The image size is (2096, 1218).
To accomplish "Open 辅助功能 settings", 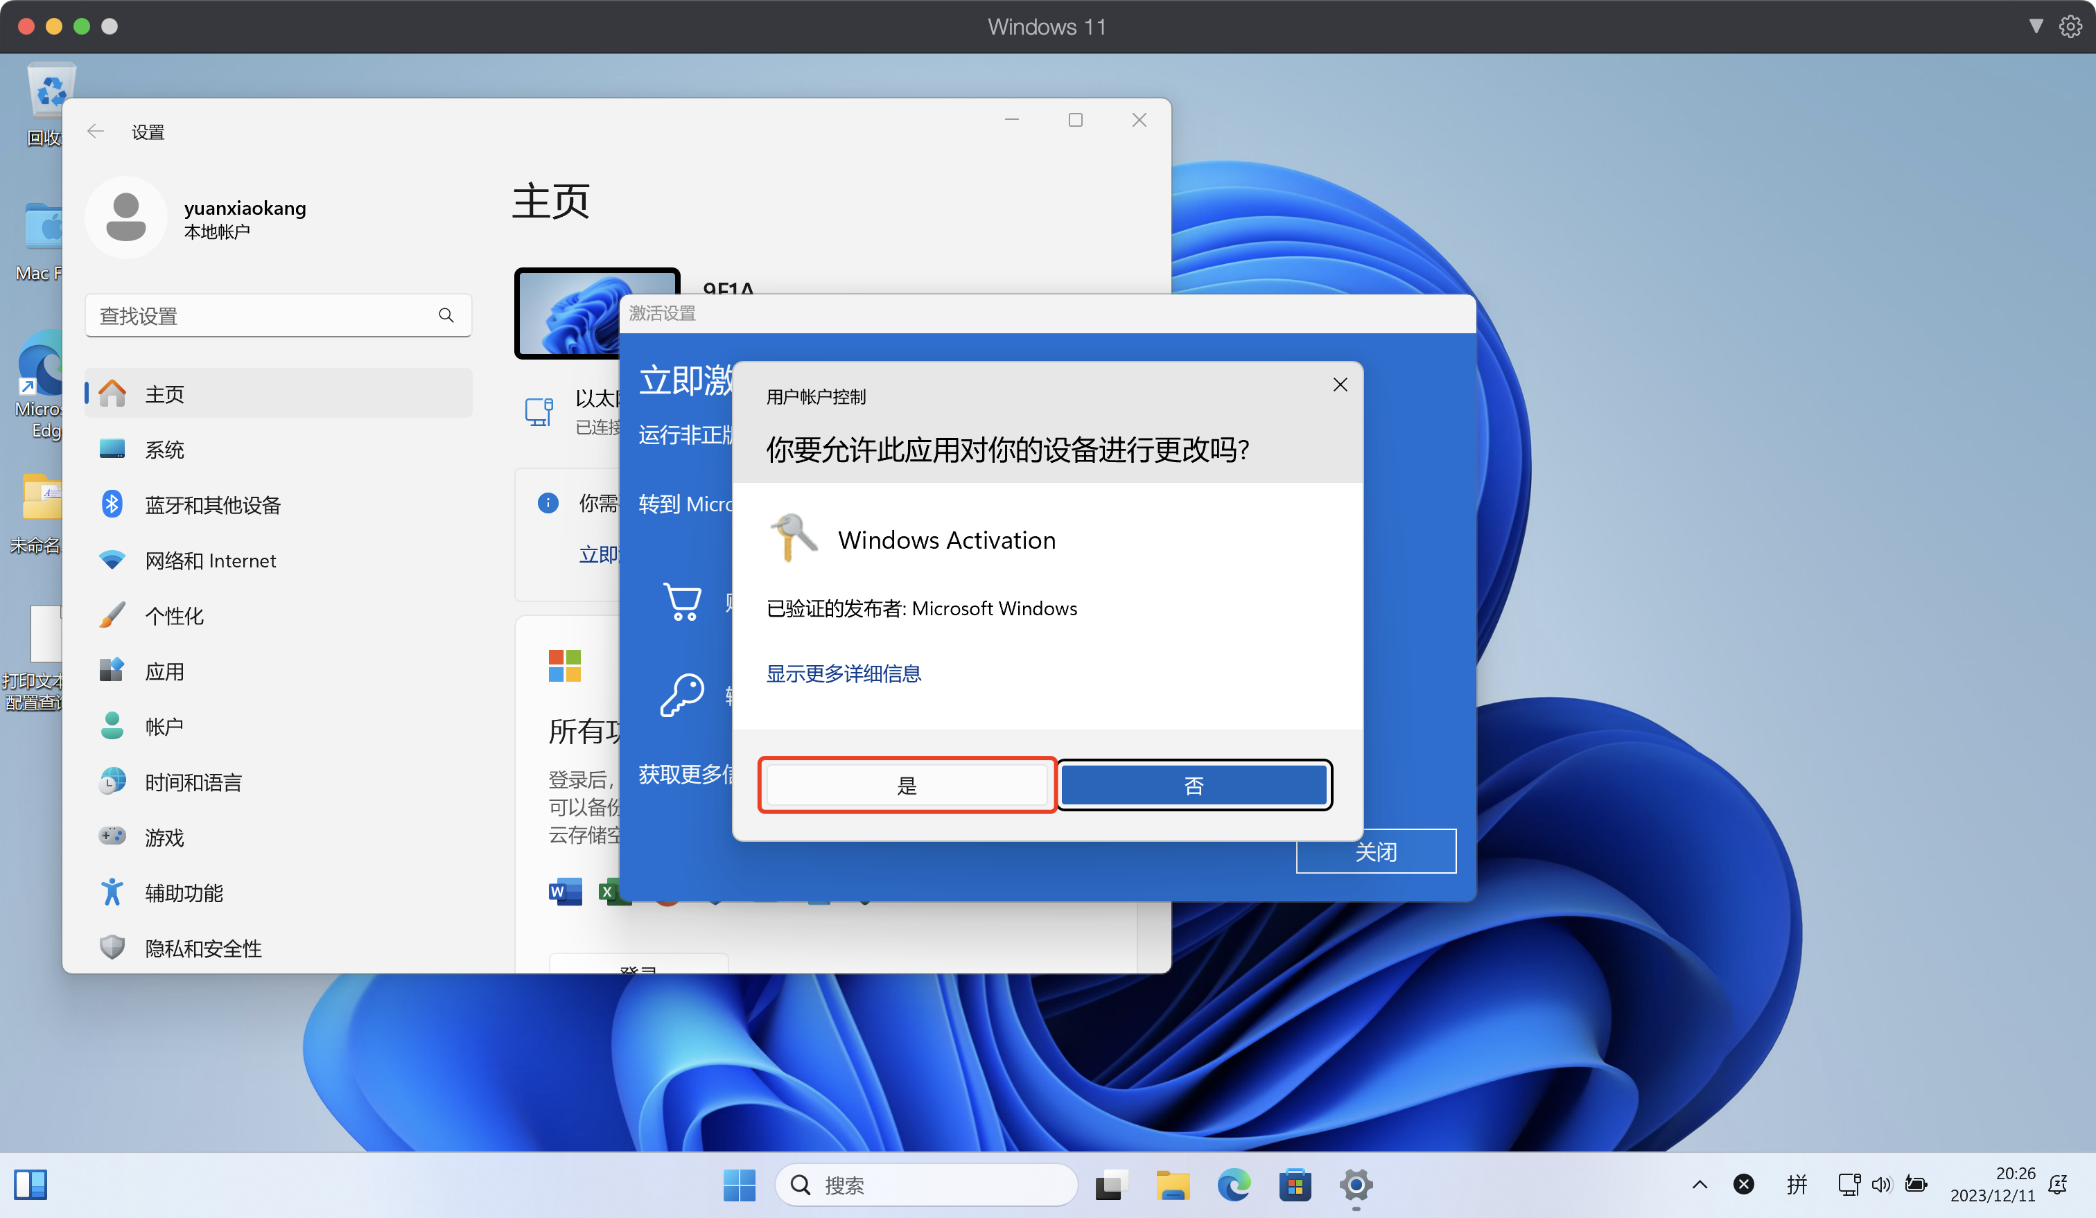I will pyautogui.click(x=279, y=892).
